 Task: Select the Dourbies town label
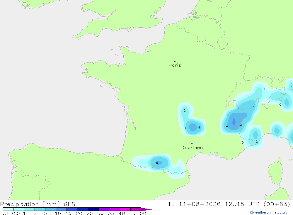(x=192, y=148)
